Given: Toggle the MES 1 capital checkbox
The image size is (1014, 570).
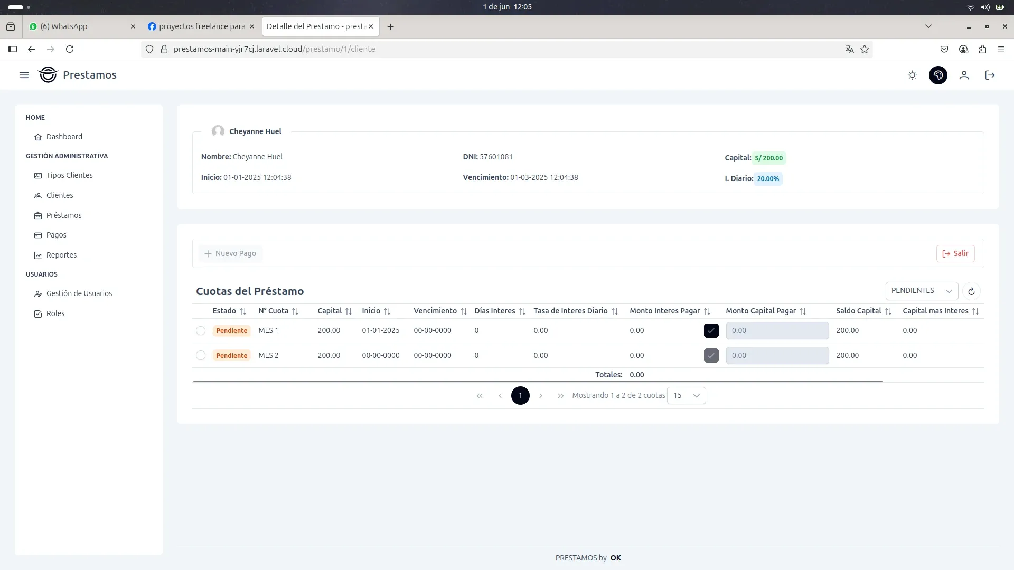Looking at the screenshot, I should click(711, 330).
